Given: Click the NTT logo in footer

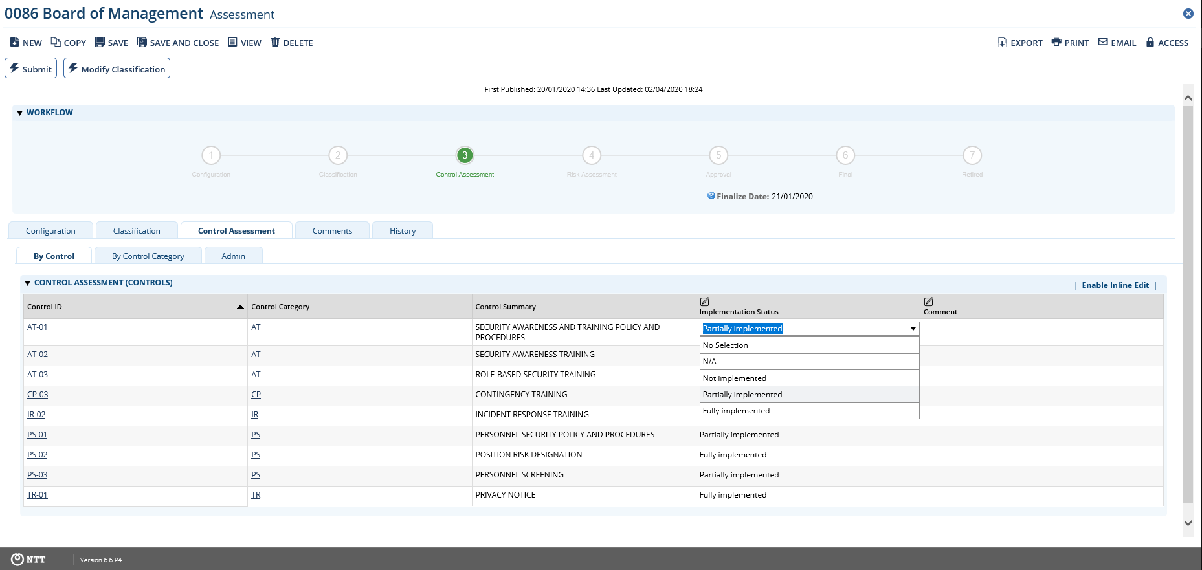Looking at the screenshot, I should point(28,559).
